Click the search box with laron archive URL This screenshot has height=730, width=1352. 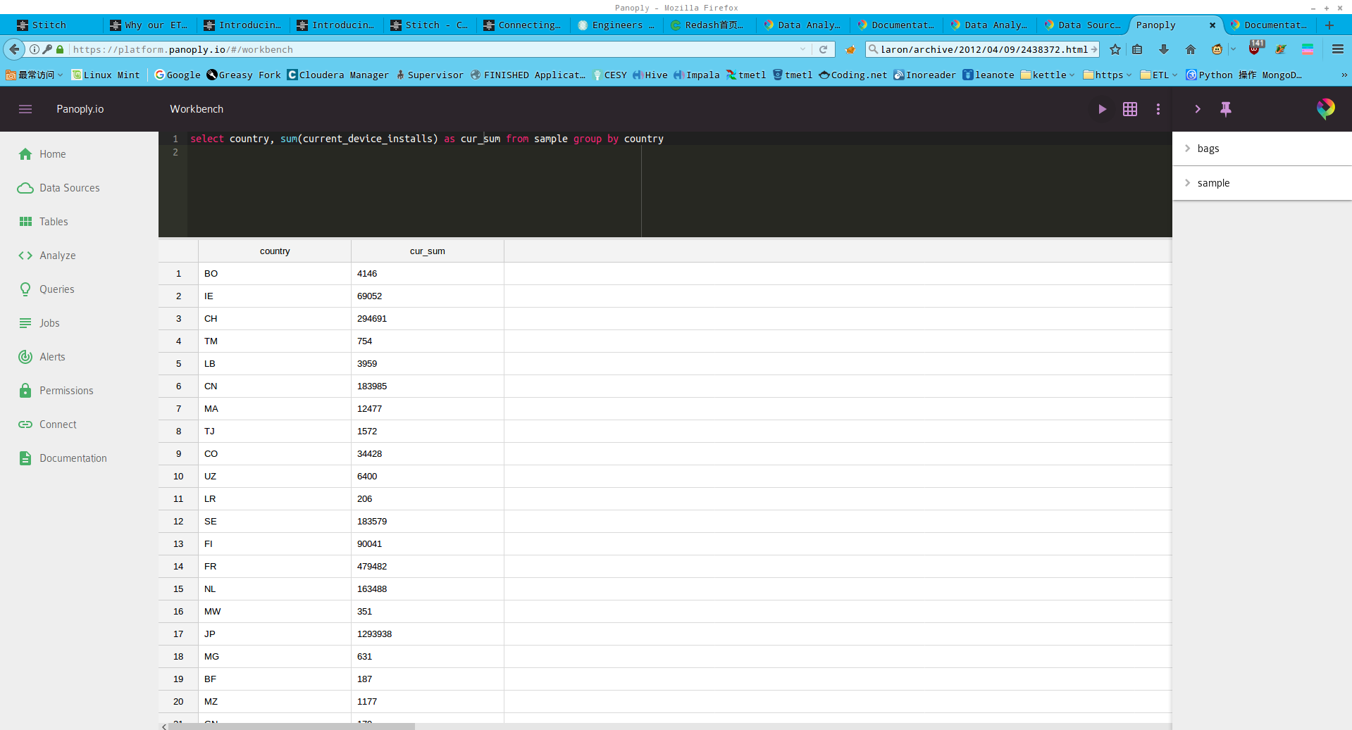[x=984, y=49]
